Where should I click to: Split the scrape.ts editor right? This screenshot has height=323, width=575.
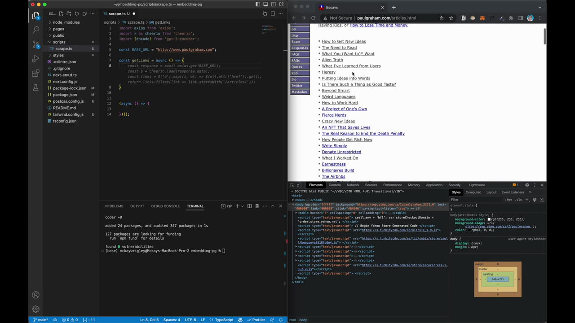click(273, 13)
